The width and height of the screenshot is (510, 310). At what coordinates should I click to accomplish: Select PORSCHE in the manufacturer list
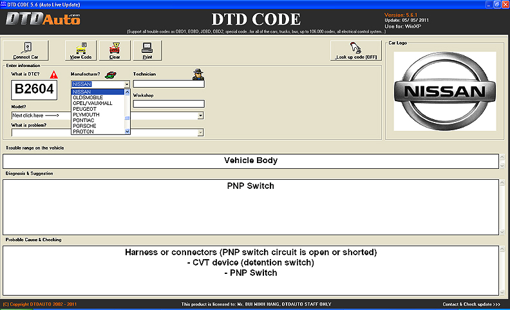[98, 126]
